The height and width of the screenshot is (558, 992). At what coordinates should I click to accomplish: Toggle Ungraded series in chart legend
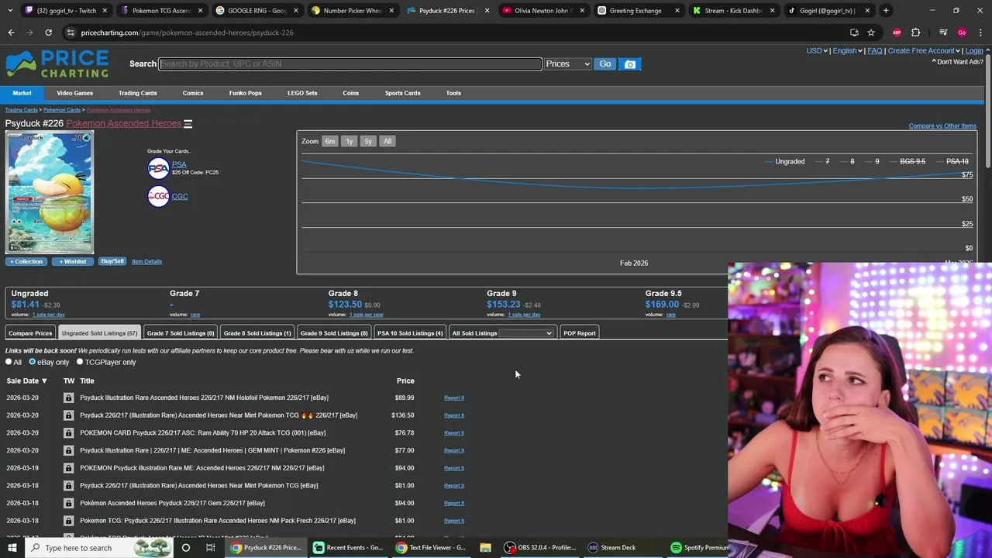point(784,161)
